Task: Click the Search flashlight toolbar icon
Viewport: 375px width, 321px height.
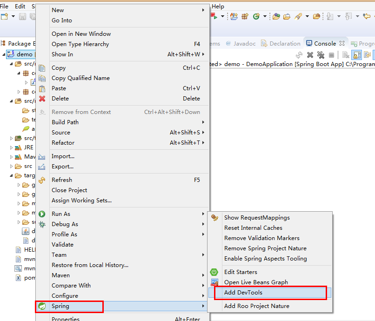Action: tap(298, 16)
